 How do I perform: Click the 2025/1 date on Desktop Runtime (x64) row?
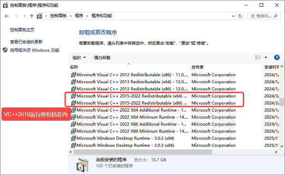[x=271, y=138]
